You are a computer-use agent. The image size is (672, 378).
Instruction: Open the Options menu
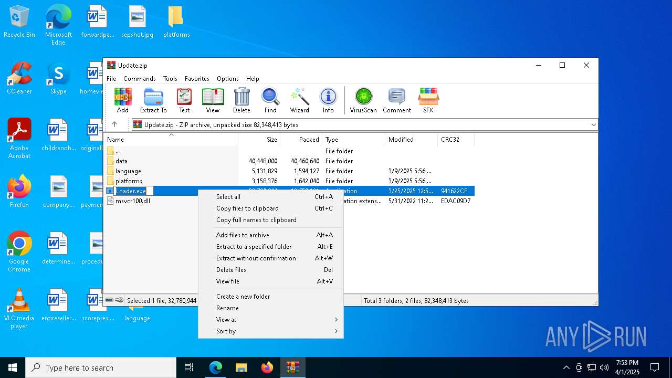[228, 79]
